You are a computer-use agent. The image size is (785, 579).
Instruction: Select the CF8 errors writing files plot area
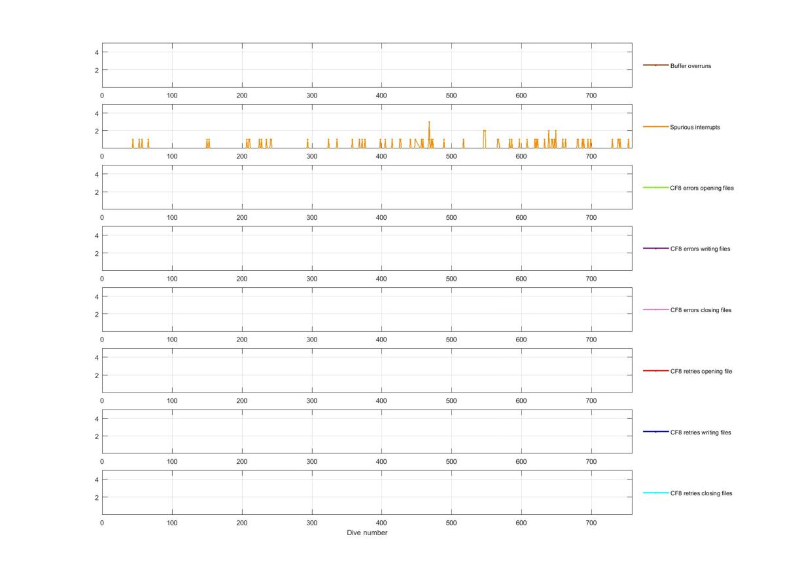click(367, 249)
